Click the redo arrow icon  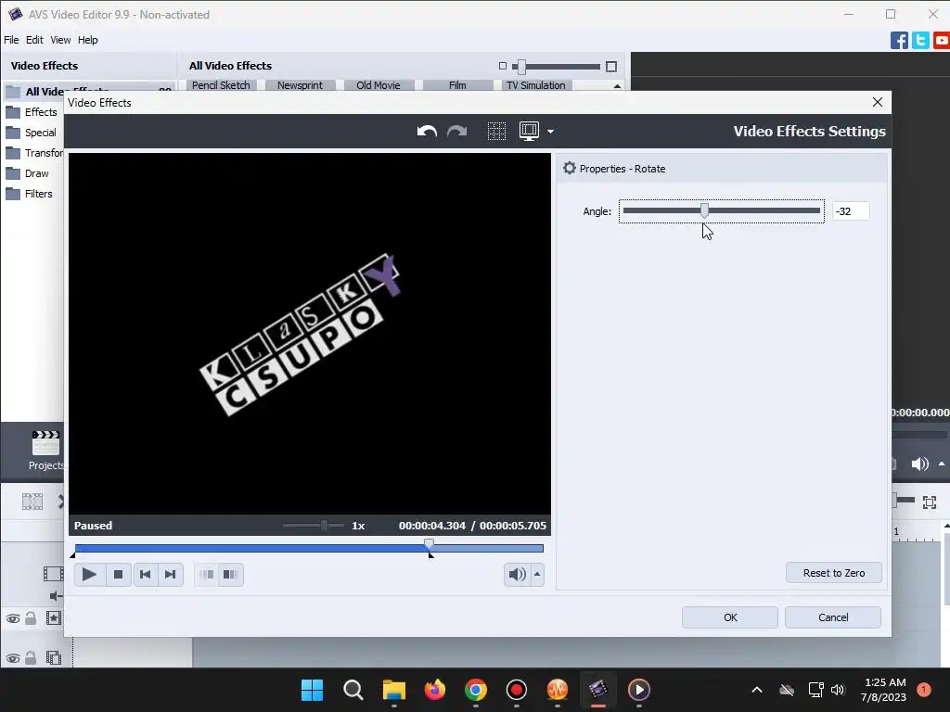456,132
